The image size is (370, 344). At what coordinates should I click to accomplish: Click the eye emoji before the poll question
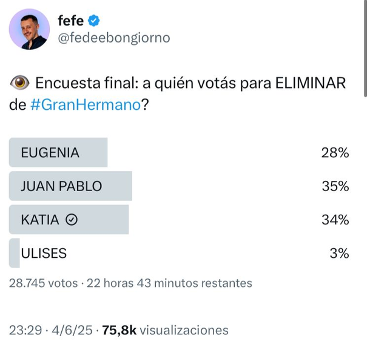pos(20,83)
